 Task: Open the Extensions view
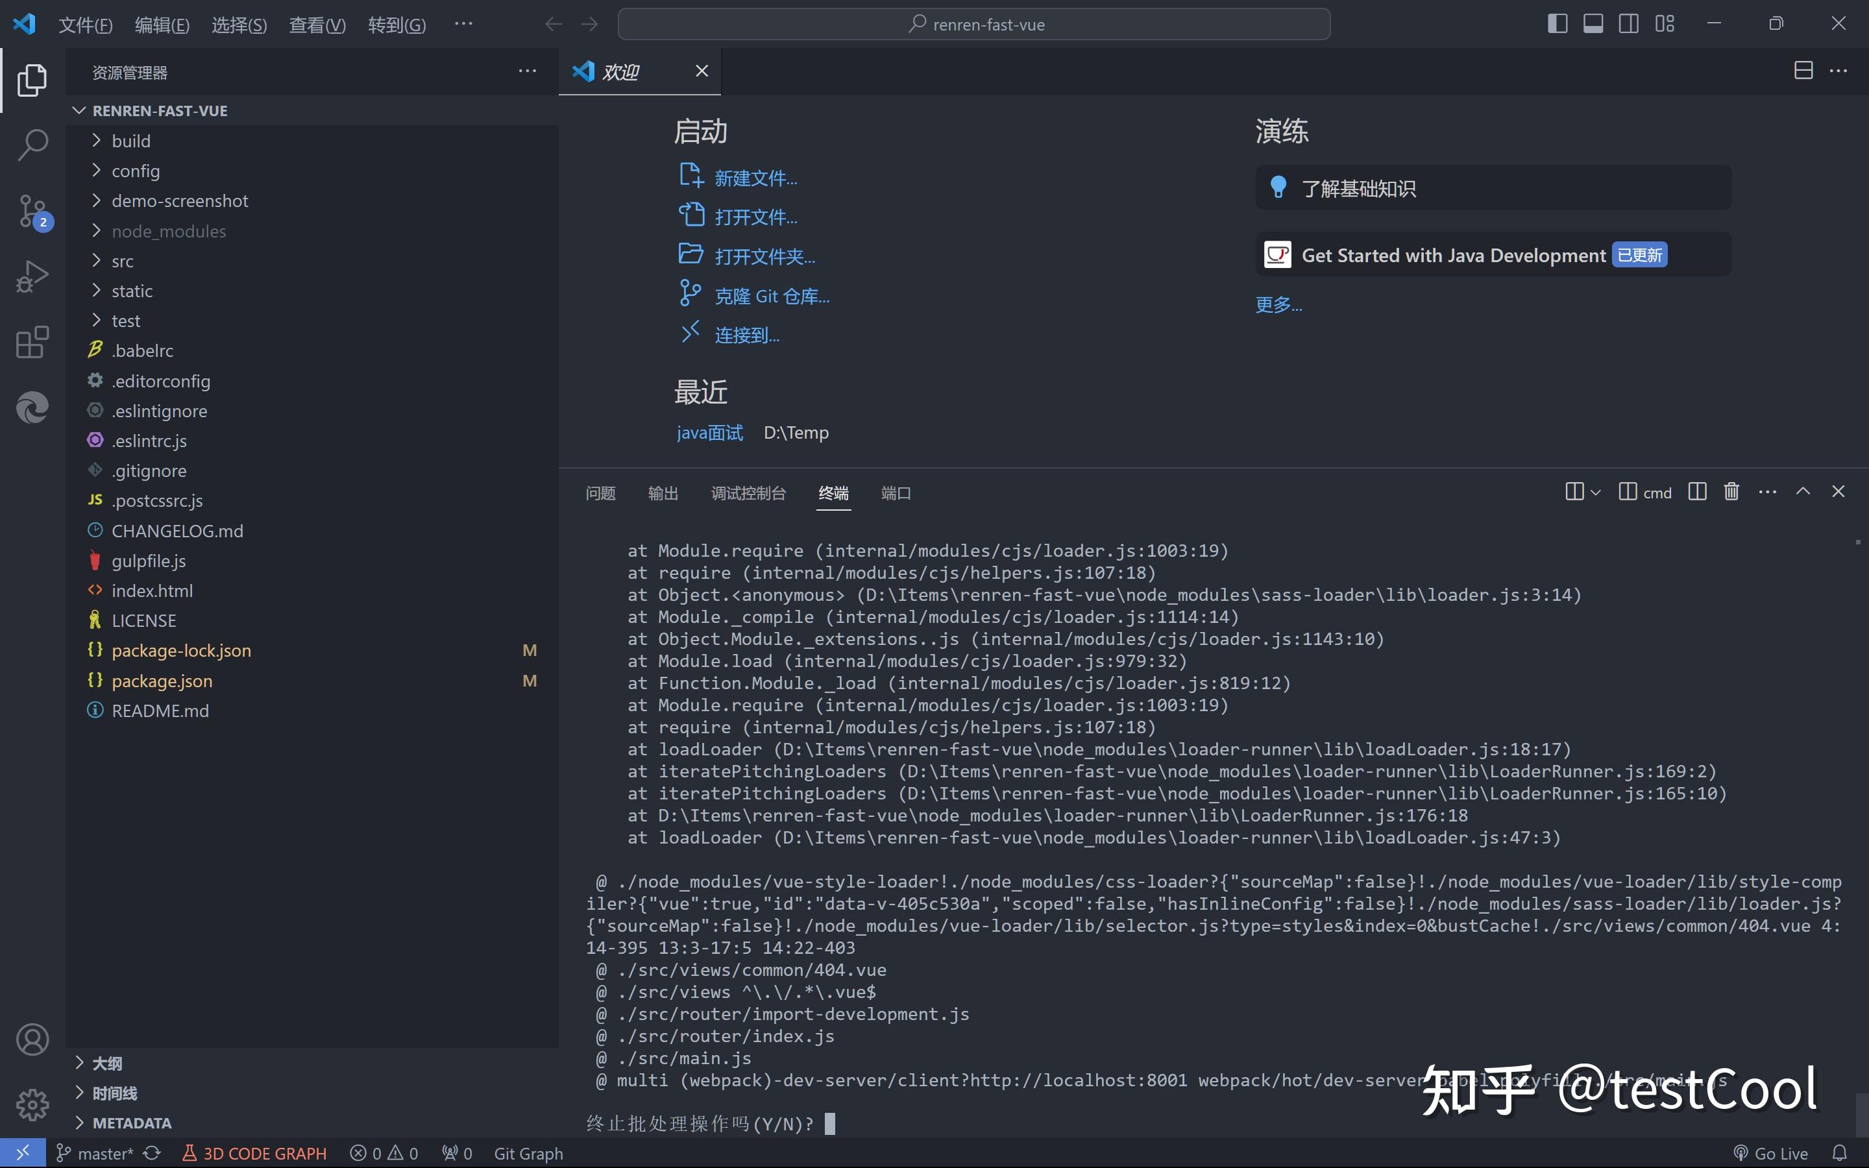[32, 341]
